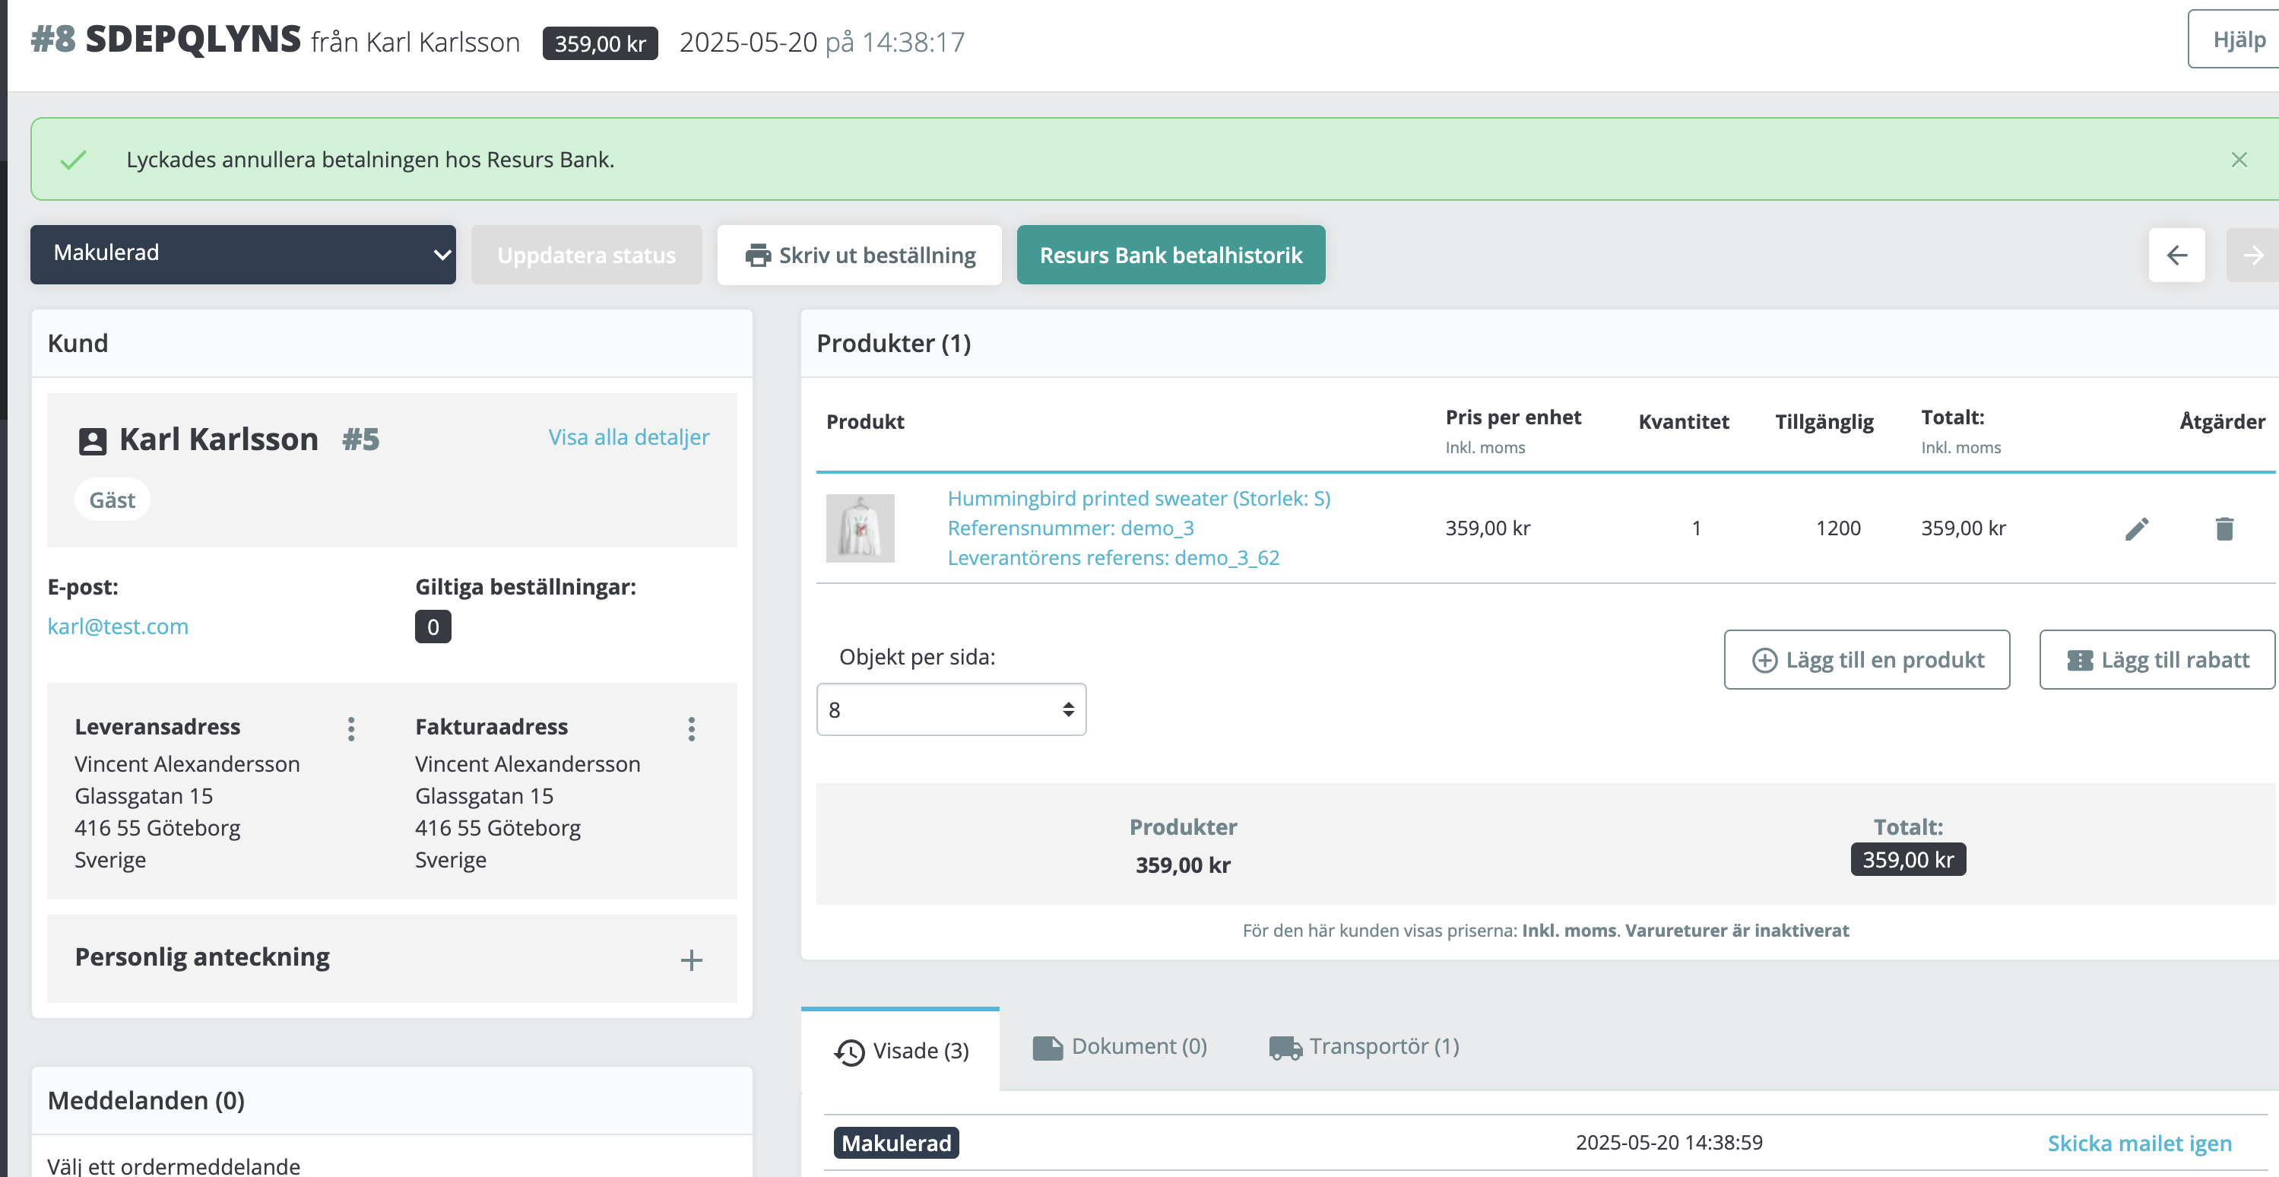The image size is (2279, 1177).
Task: Click the Tillgänglig value 1200
Action: 1837,528
